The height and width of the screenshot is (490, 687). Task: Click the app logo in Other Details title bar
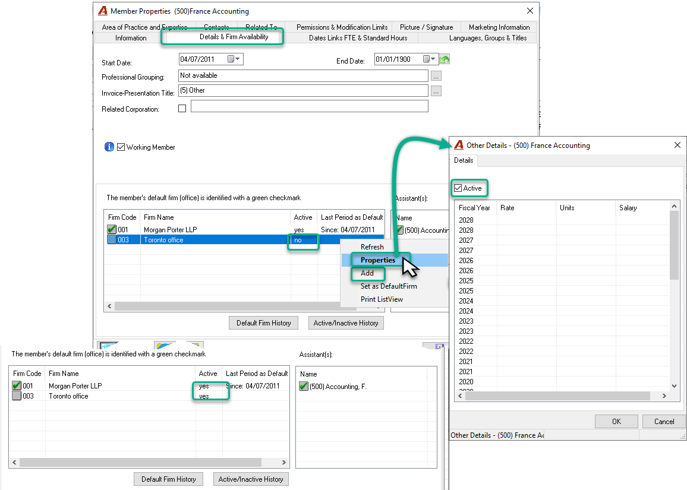tap(459, 145)
